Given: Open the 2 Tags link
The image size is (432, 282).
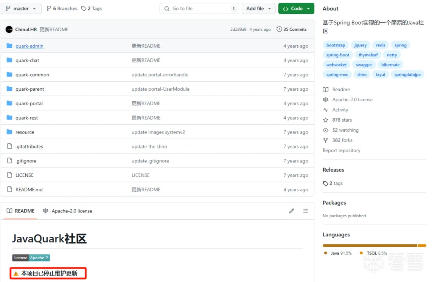Looking at the screenshot, I should (92, 8).
